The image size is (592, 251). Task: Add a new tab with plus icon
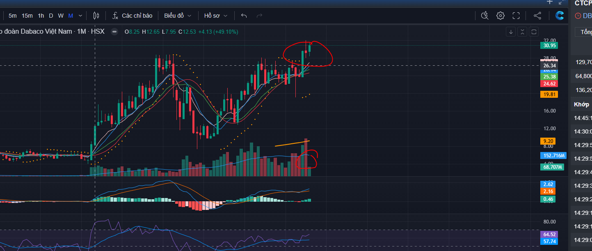[x=550, y=2]
